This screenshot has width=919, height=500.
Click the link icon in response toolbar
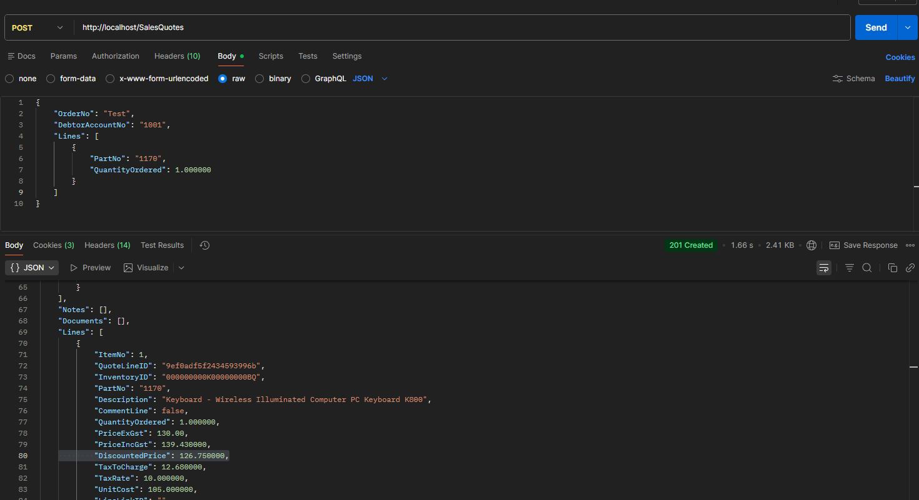point(910,268)
